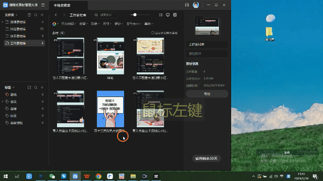Show hidden icons chevron in system tray
Screen dimensions: 323x181
[x=253, y=176]
